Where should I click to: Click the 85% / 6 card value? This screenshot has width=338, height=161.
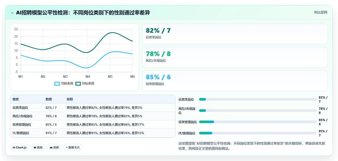[158, 77]
